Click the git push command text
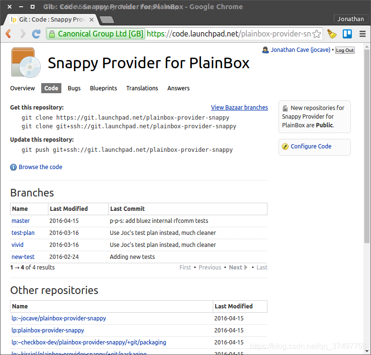Viewport: 371px width, 355px height. (127, 150)
